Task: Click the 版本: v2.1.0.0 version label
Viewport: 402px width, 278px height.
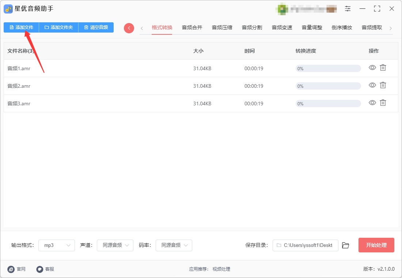Action: coord(379,269)
